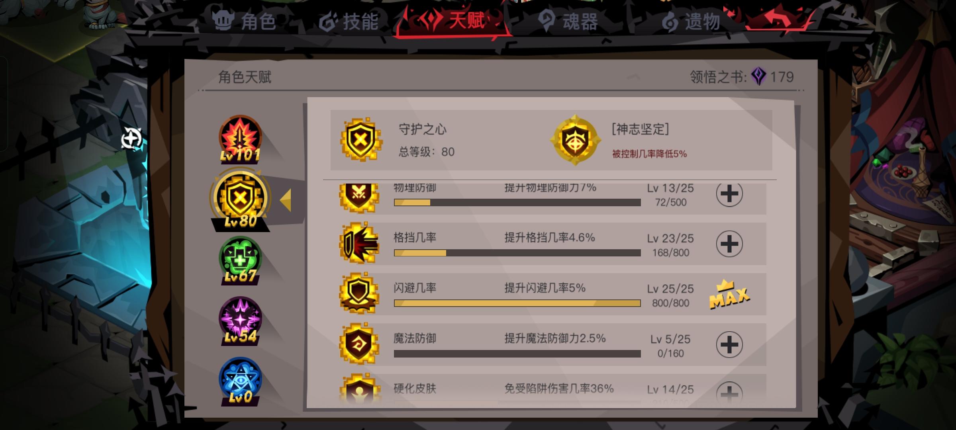Tap the 神志坚定 bonus badge icon
The width and height of the screenshot is (956, 430).
point(575,140)
